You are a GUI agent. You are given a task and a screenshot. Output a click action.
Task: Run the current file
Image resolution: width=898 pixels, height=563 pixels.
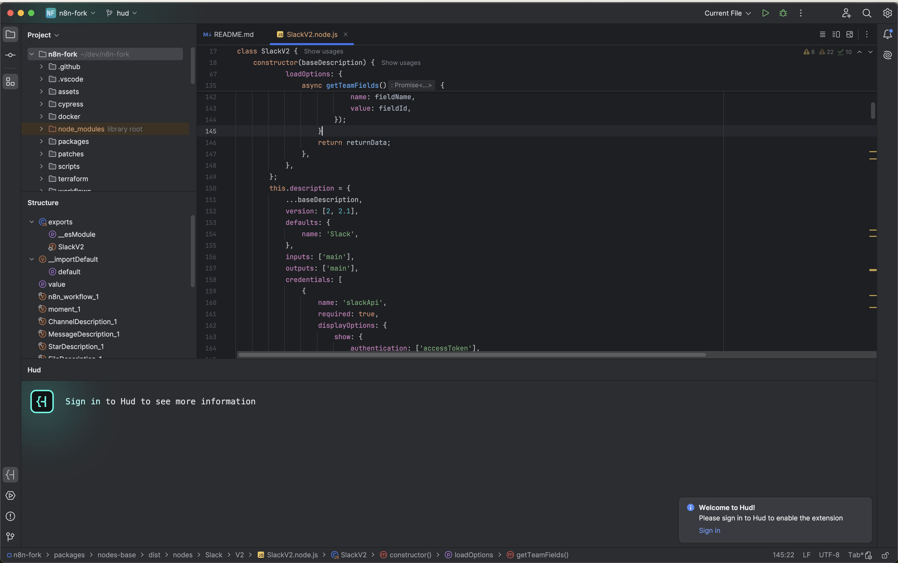pos(765,13)
